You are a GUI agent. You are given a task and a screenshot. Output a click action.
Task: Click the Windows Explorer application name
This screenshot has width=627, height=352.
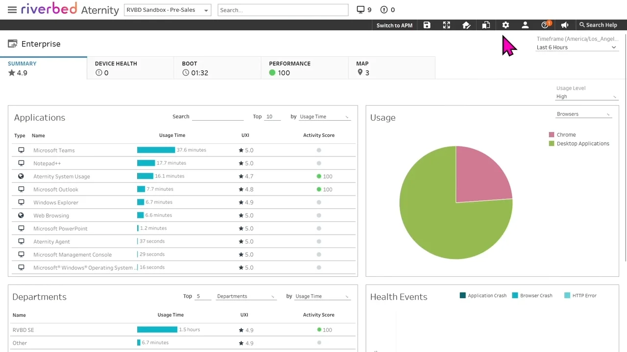click(x=56, y=202)
